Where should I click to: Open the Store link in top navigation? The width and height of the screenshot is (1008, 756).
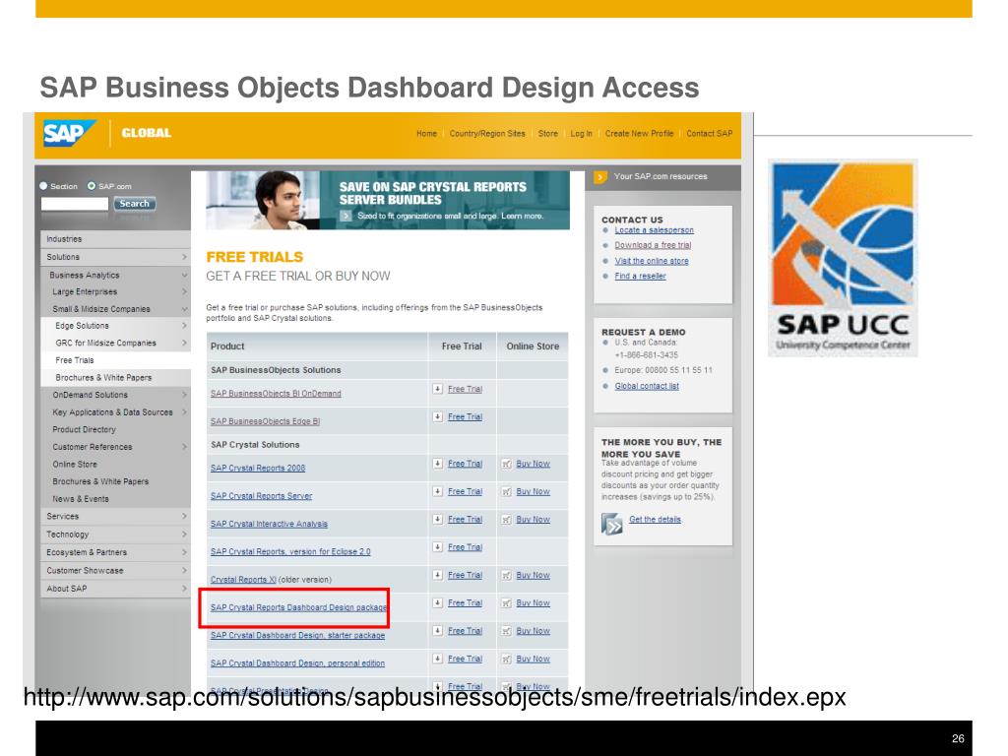[547, 134]
